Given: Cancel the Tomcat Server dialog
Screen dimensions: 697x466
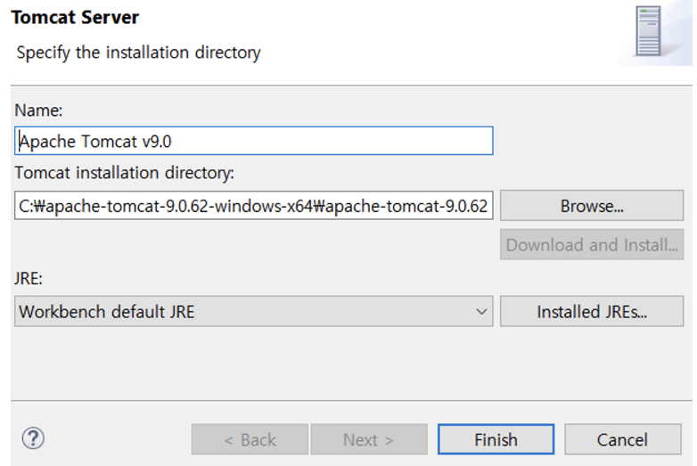Looking at the screenshot, I should (x=623, y=439).
